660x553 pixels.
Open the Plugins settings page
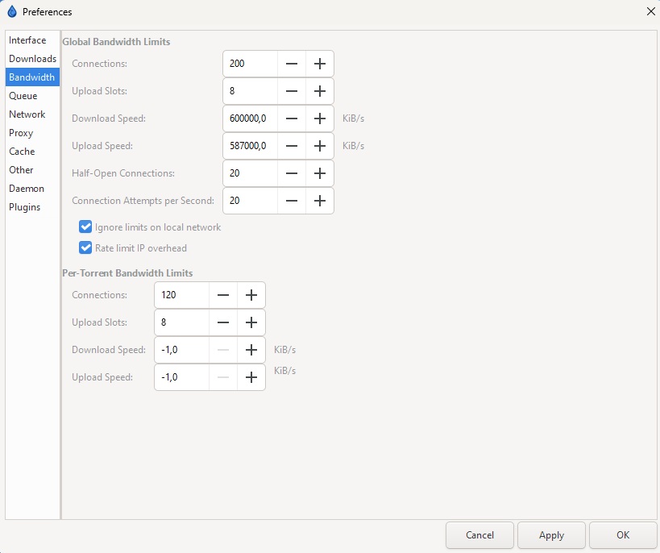coord(32,207)
